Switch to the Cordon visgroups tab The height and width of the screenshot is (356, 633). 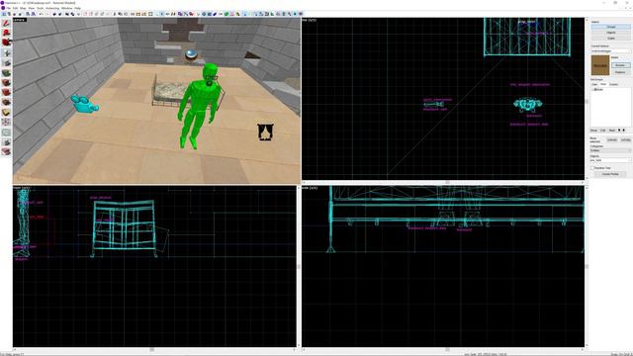point(613,84)
